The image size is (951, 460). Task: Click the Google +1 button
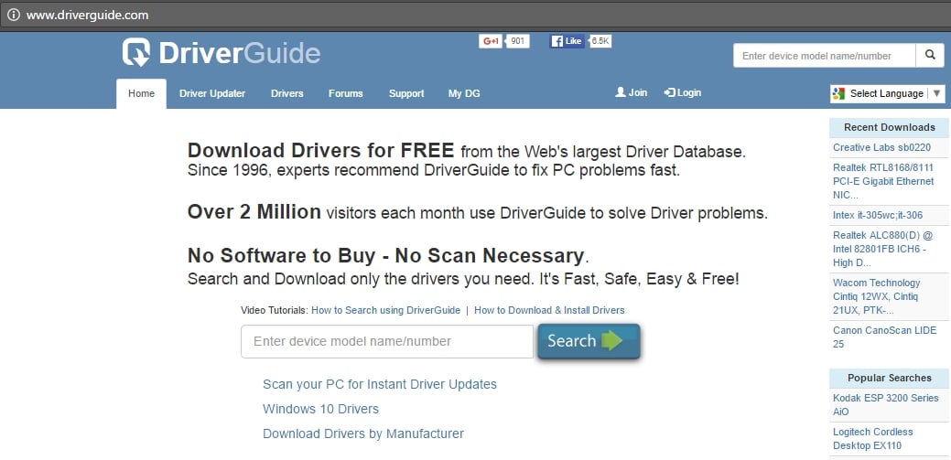[x=491, y=41]
